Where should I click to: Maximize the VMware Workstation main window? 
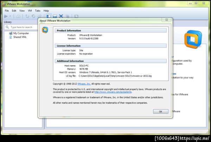coord(196,3)
